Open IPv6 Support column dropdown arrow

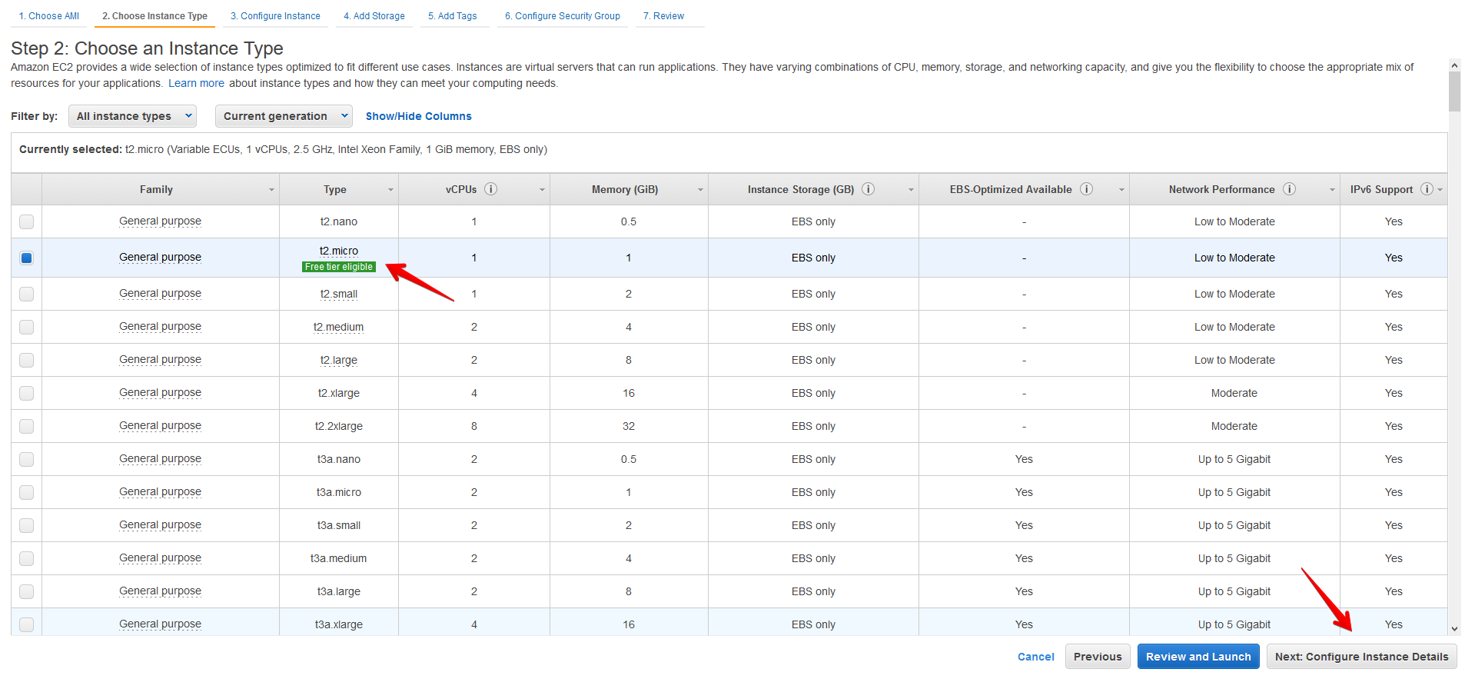(1440, 190)
